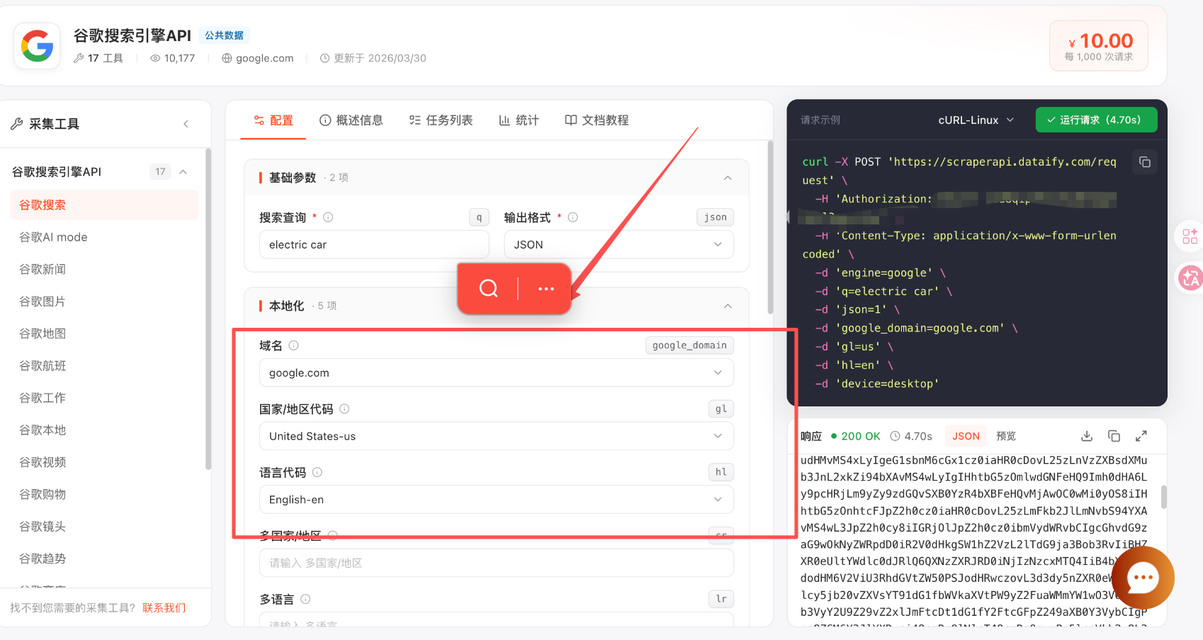
Task: Click the response panel vertical scrollbar
Action: 1163,496
